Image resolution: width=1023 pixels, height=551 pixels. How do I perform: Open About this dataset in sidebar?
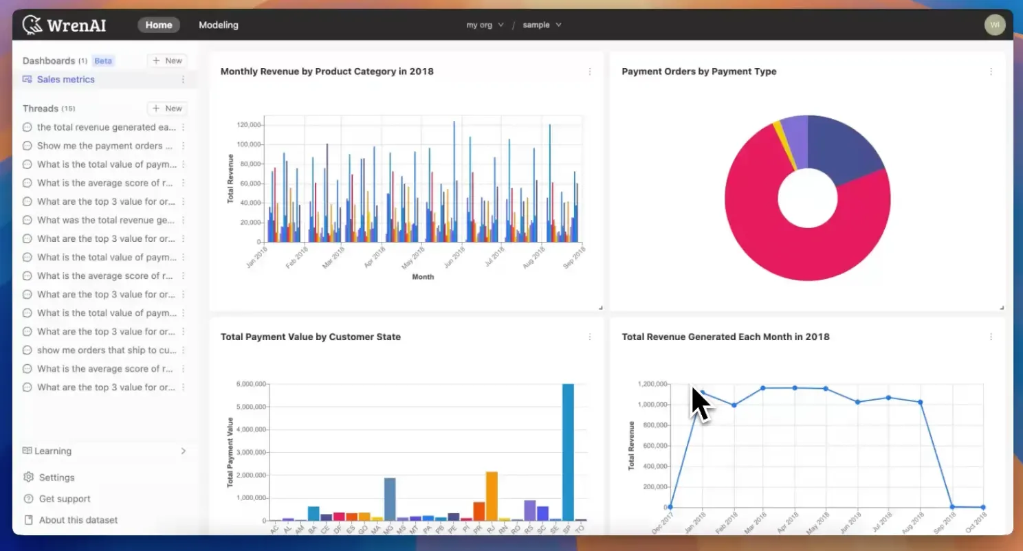78,520
